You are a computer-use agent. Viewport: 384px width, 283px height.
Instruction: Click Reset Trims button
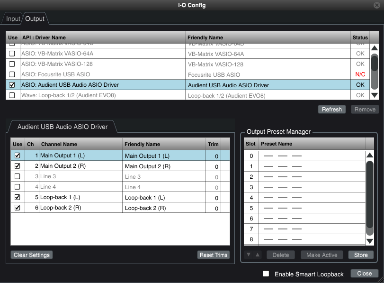214,255
